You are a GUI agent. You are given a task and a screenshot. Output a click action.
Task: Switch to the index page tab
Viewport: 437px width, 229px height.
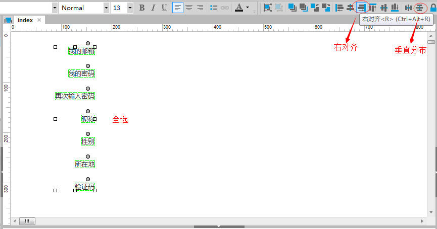[25, 20]
